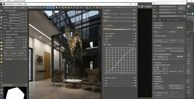The image size is (194, 99).
Task: Click the color wheel icon in frame buffer toolbar
Action: tap(44, 8)
